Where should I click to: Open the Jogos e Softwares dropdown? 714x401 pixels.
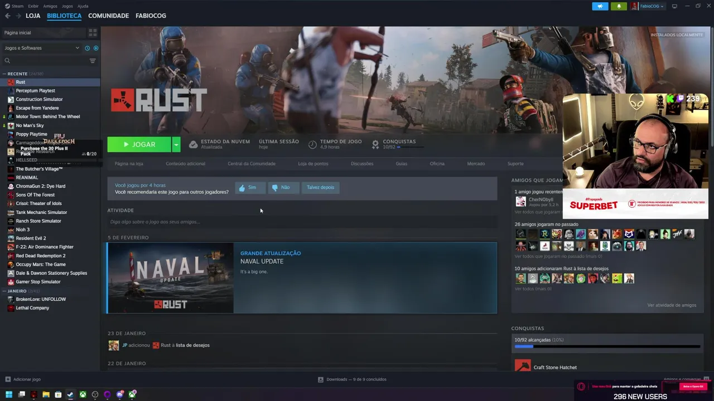click(42, 48)
